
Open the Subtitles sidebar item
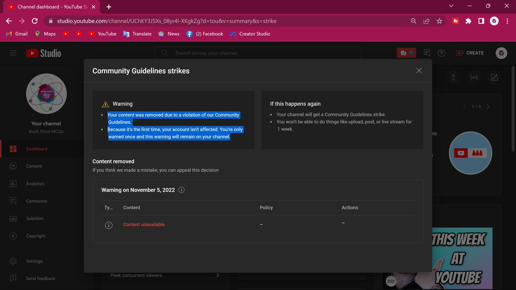tap(42, 218)
